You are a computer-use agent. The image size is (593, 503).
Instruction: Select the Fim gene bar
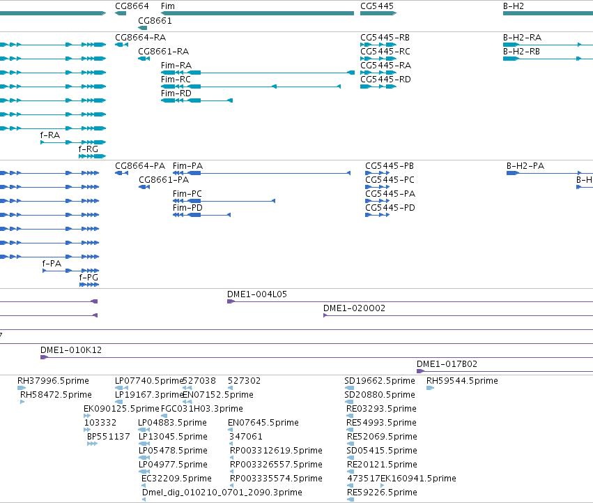258,13
